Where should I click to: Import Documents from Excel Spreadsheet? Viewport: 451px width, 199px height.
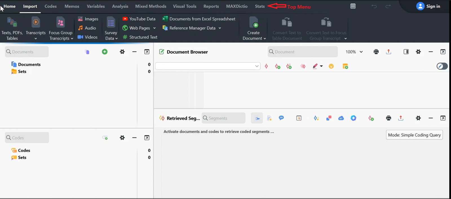(x=199, y=19)
